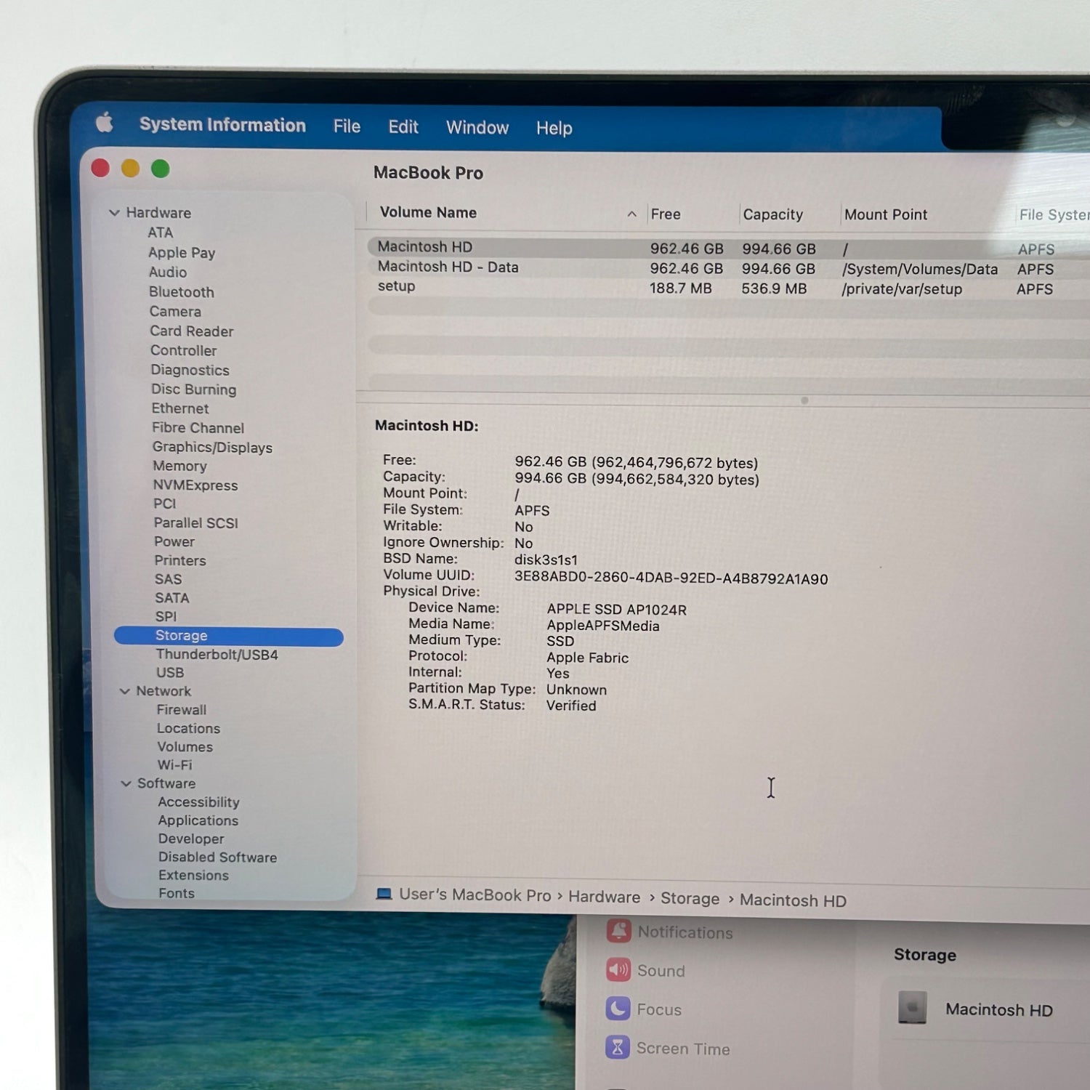This screenshot has width=1090, height=1090.
Task: Collapse the Software section chevron
Action: coord(126,783)
